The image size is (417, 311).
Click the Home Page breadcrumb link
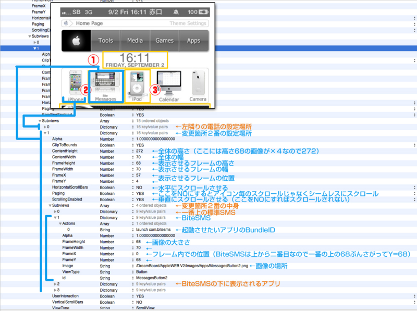[x=89, y=23]
